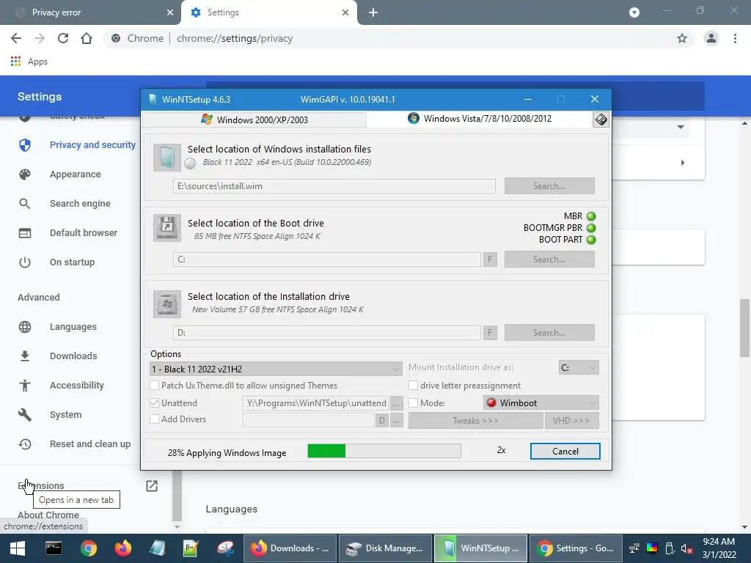Click Boot drive floppy icon
The width and height of the screenshot is (751, 563).
166,227
